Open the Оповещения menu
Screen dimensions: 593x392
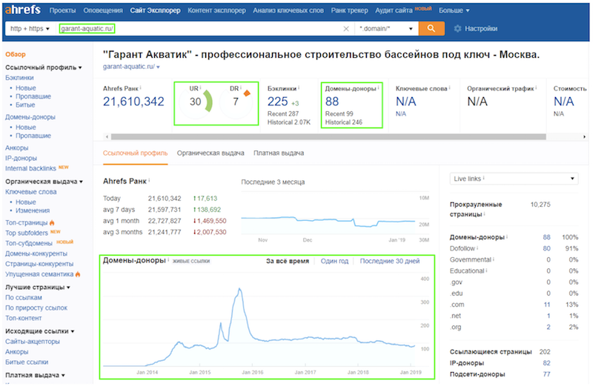103,10
